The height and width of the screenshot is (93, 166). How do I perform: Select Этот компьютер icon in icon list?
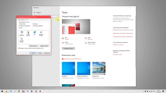coord(22,33)
